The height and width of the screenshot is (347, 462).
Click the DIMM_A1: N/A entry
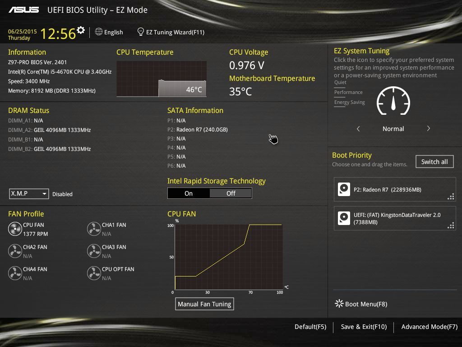(26, 120)
